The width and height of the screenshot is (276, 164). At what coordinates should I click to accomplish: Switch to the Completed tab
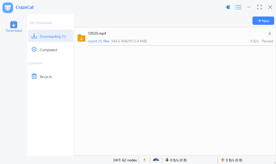[48, 50]
